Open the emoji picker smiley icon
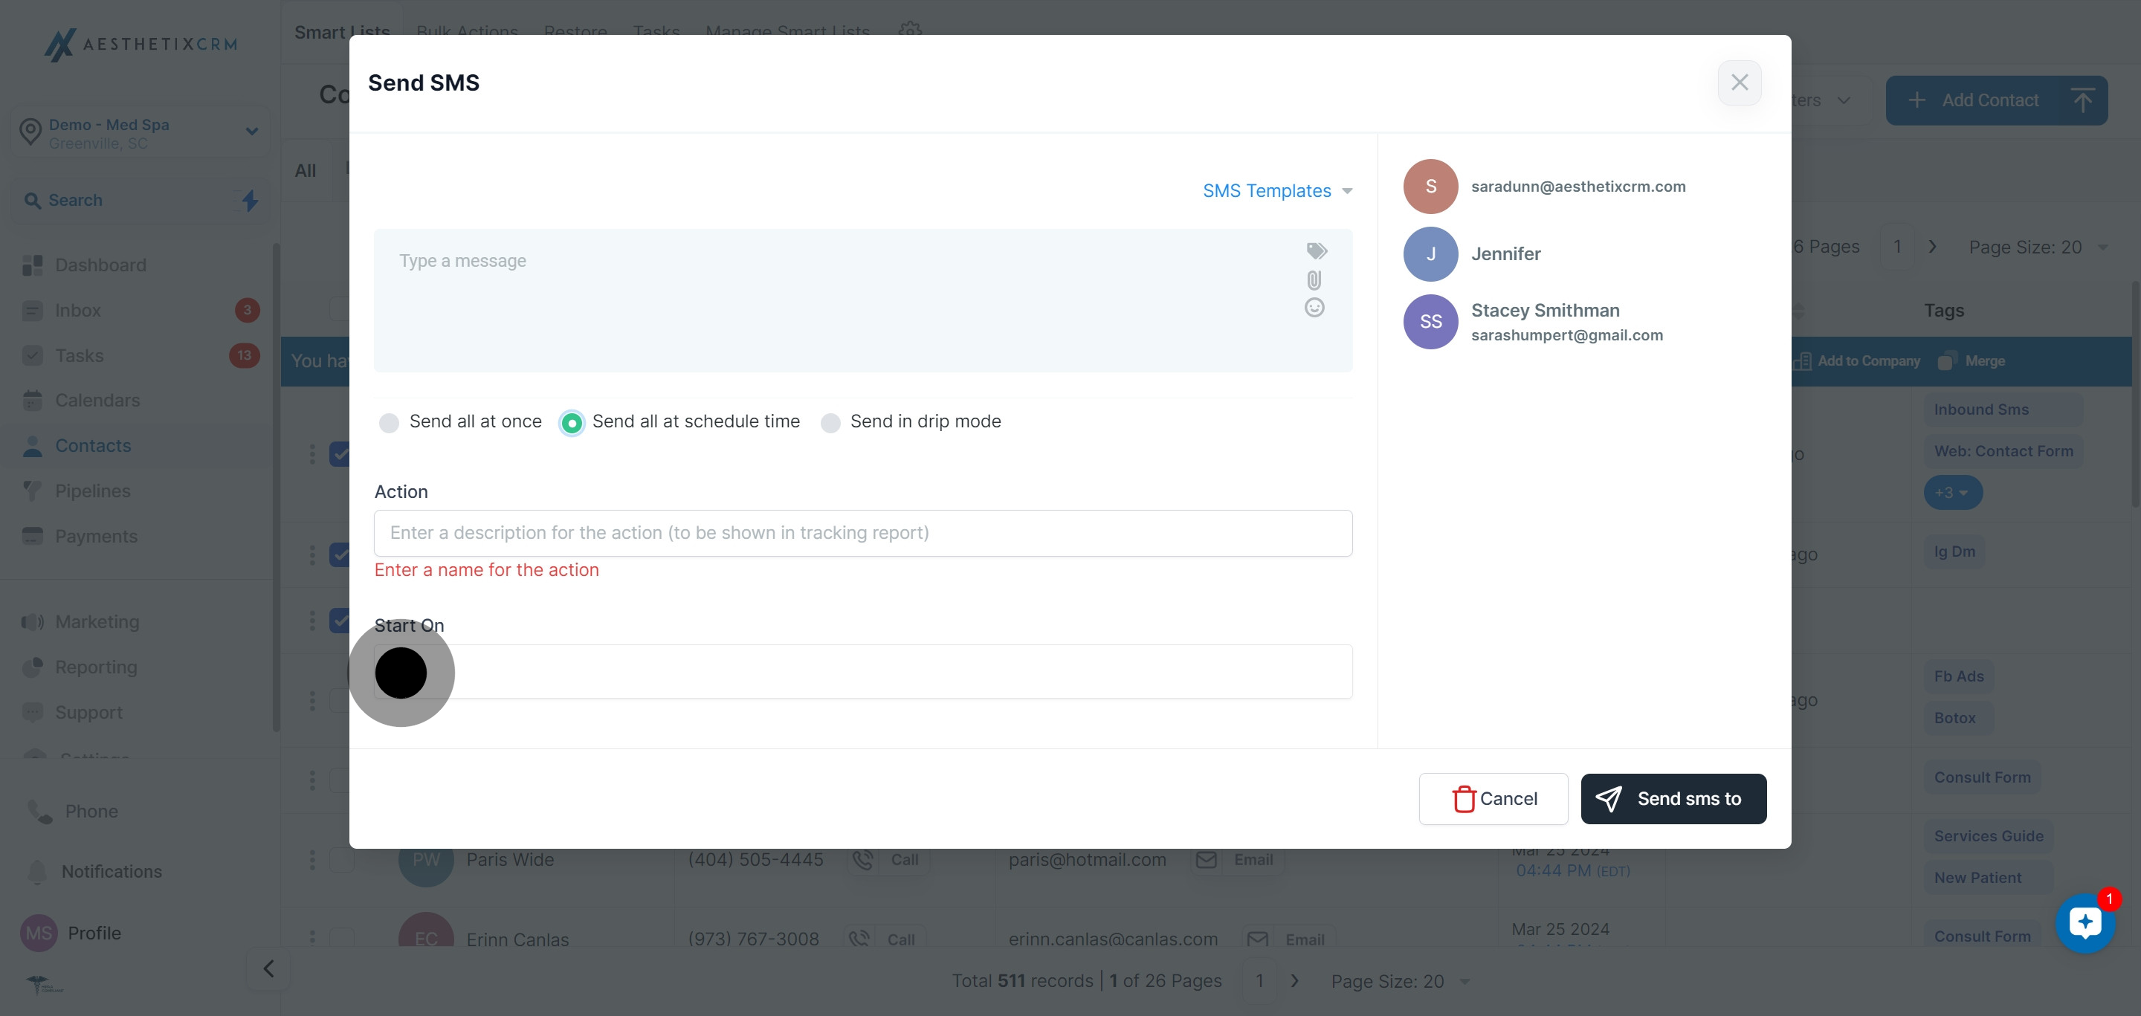The height and width of the screenshot is (1016, 2141). click(x=1314, y=308)
